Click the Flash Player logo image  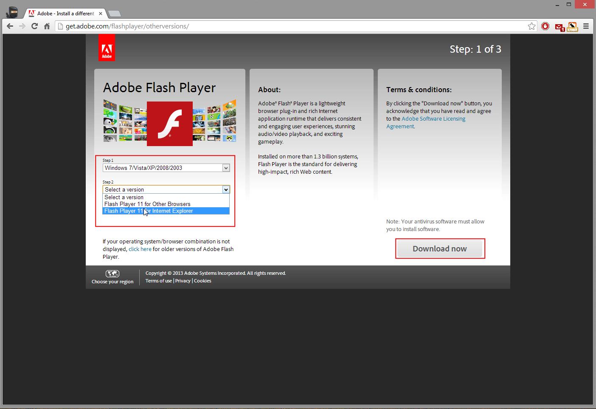point(169,124)
